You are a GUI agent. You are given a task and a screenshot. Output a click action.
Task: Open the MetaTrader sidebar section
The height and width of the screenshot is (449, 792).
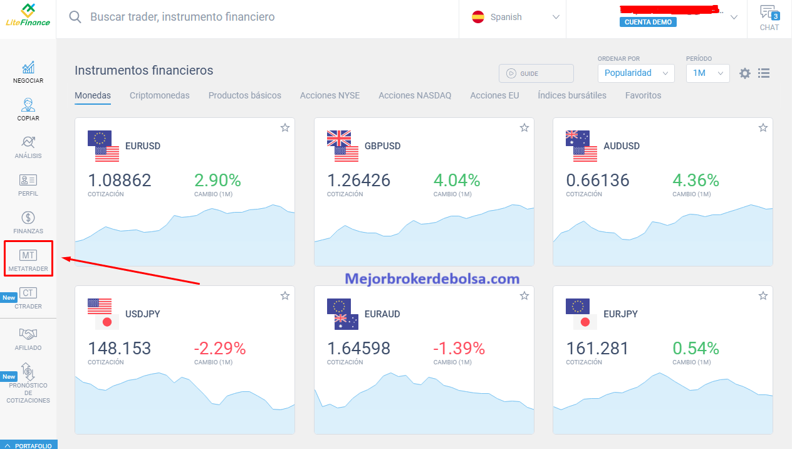pos(28,260)
